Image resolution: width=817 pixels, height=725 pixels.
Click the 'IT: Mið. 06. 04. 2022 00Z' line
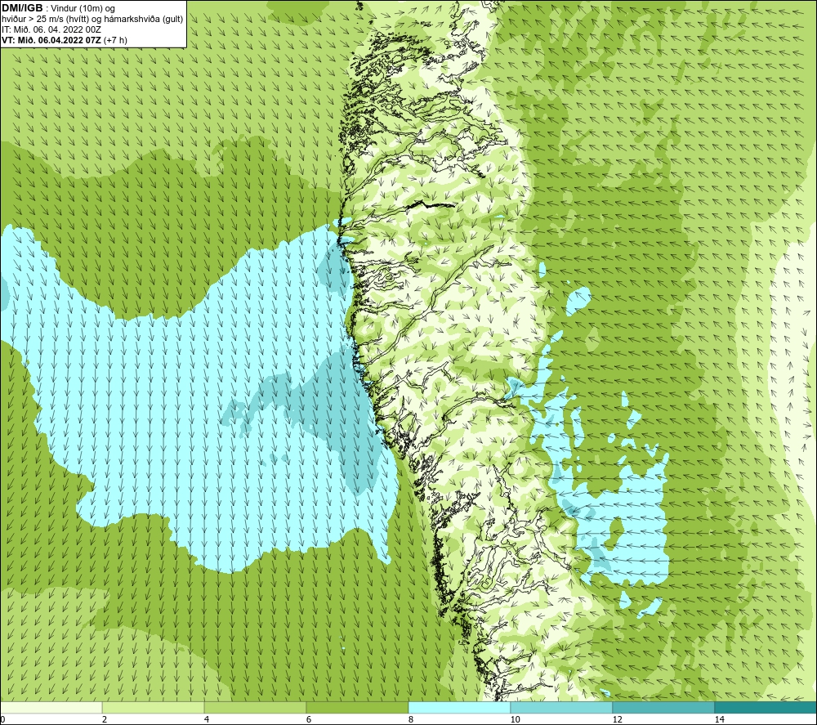51,29
